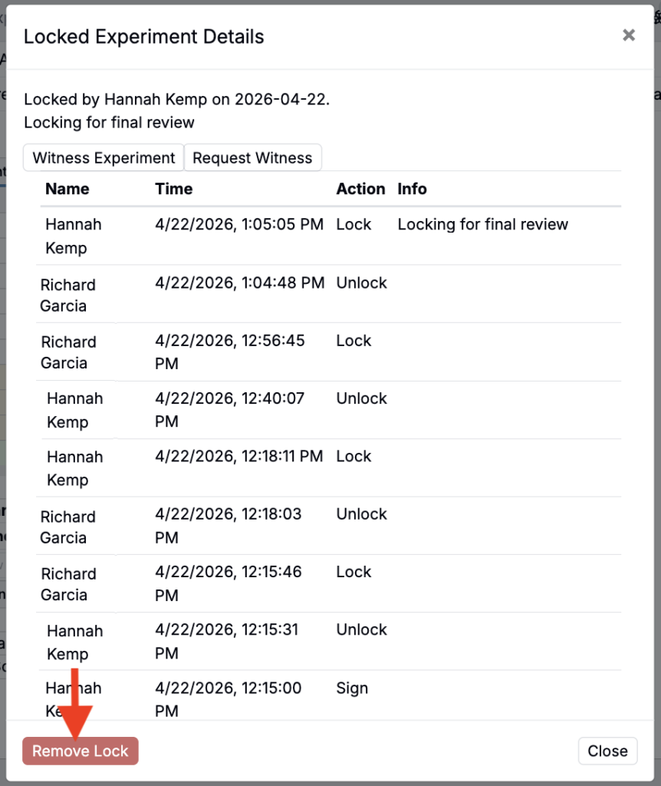The image size is (661, 786).
Task: Select the Info cell reading Locking for final review
Action: (482, 225)
